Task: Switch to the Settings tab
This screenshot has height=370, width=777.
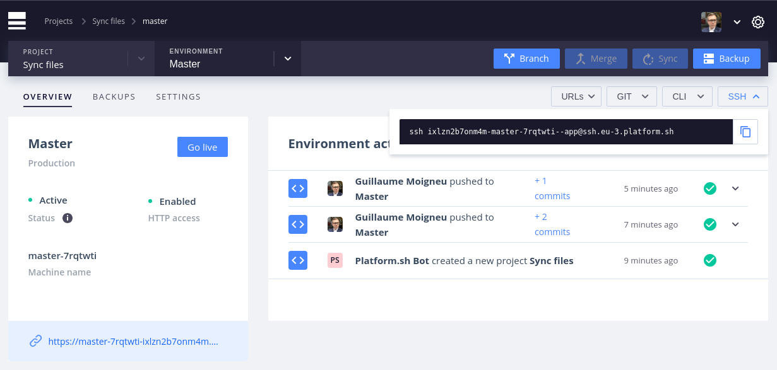Action: [178, 96]
